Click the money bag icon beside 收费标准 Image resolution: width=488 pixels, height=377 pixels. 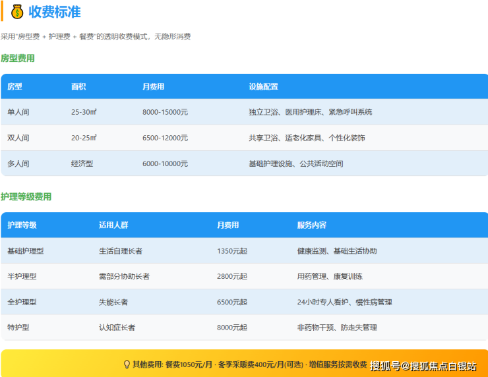17,12
